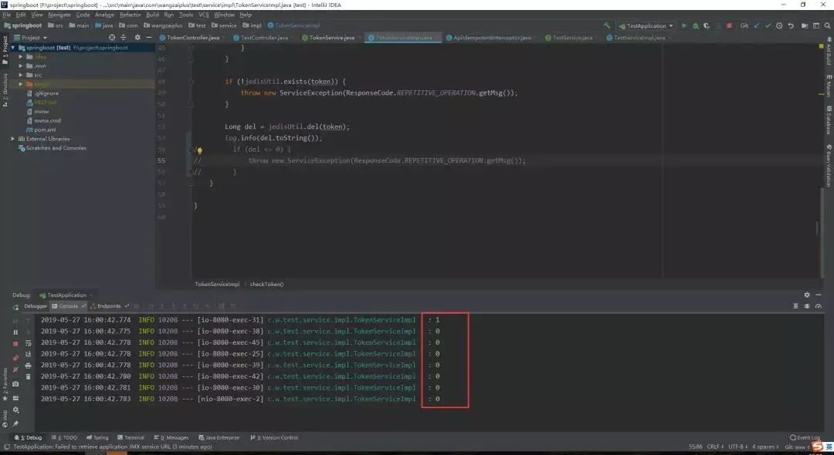Get thread dump camera icon

(x=15, y=384)
